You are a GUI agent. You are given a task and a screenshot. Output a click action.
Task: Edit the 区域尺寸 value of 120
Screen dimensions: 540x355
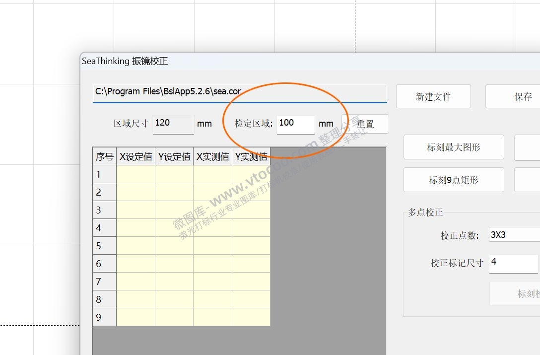click(173, 124)
